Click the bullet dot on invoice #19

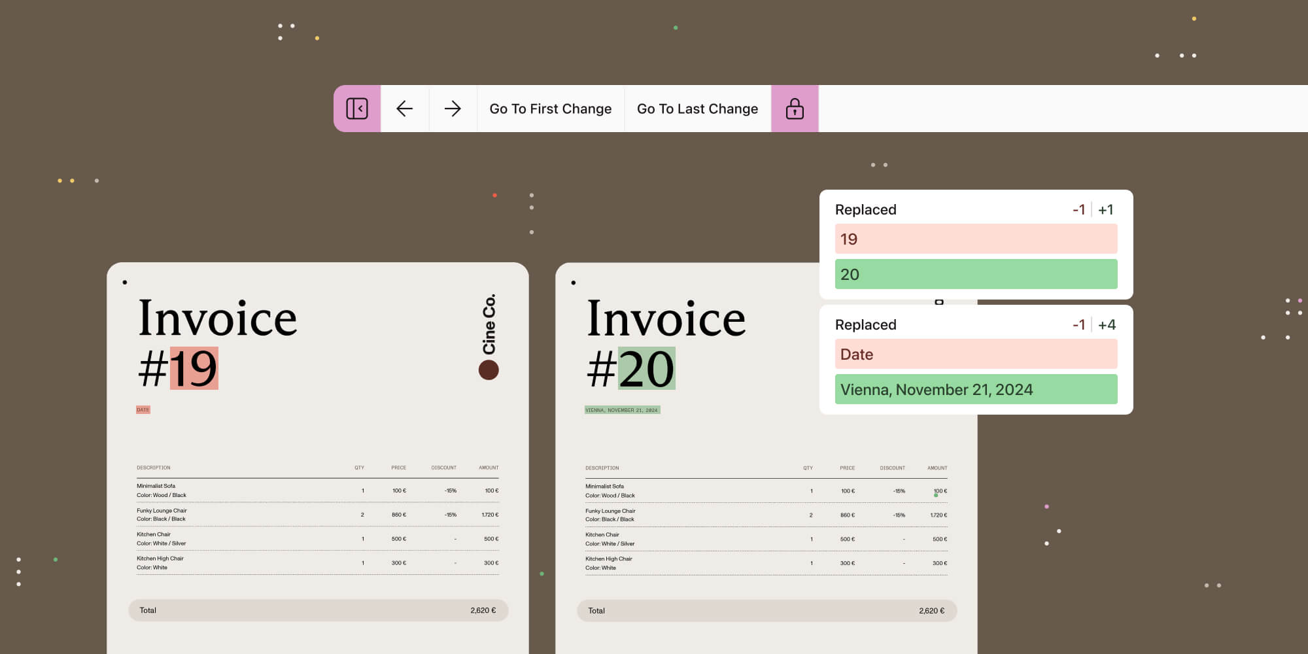click(x=125, y=281)
